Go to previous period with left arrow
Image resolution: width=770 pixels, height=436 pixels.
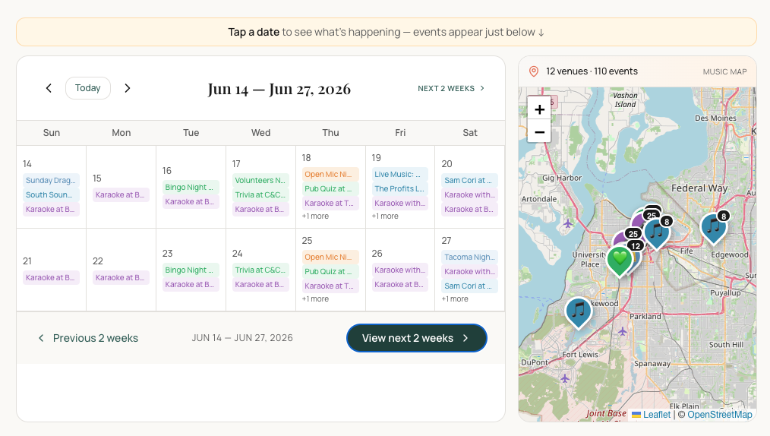pyautogui.click(x=49, y=88)
